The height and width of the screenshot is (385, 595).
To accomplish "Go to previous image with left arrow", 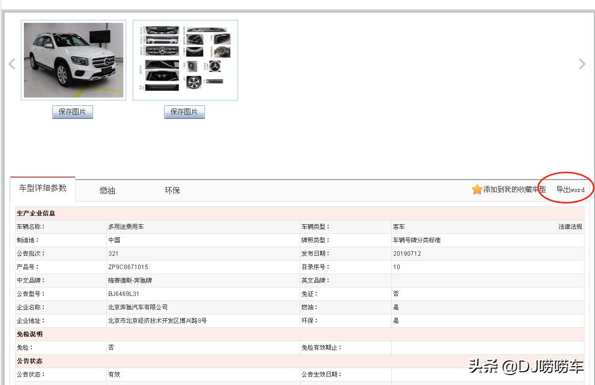I will click(x=12, y=64).
